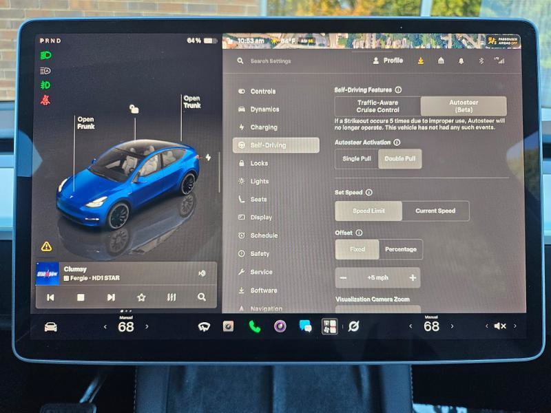This screenshot has width=551, height=413.
Task: Open the purple camera app icon
Action: (280, 326)
